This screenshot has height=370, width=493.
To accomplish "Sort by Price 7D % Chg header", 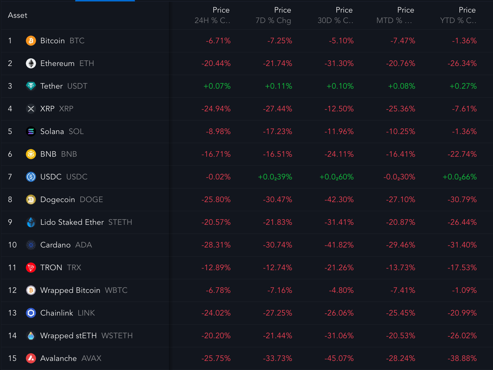I will [273, 15].
